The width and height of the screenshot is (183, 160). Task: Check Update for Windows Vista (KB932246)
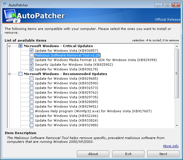[31, 116]
